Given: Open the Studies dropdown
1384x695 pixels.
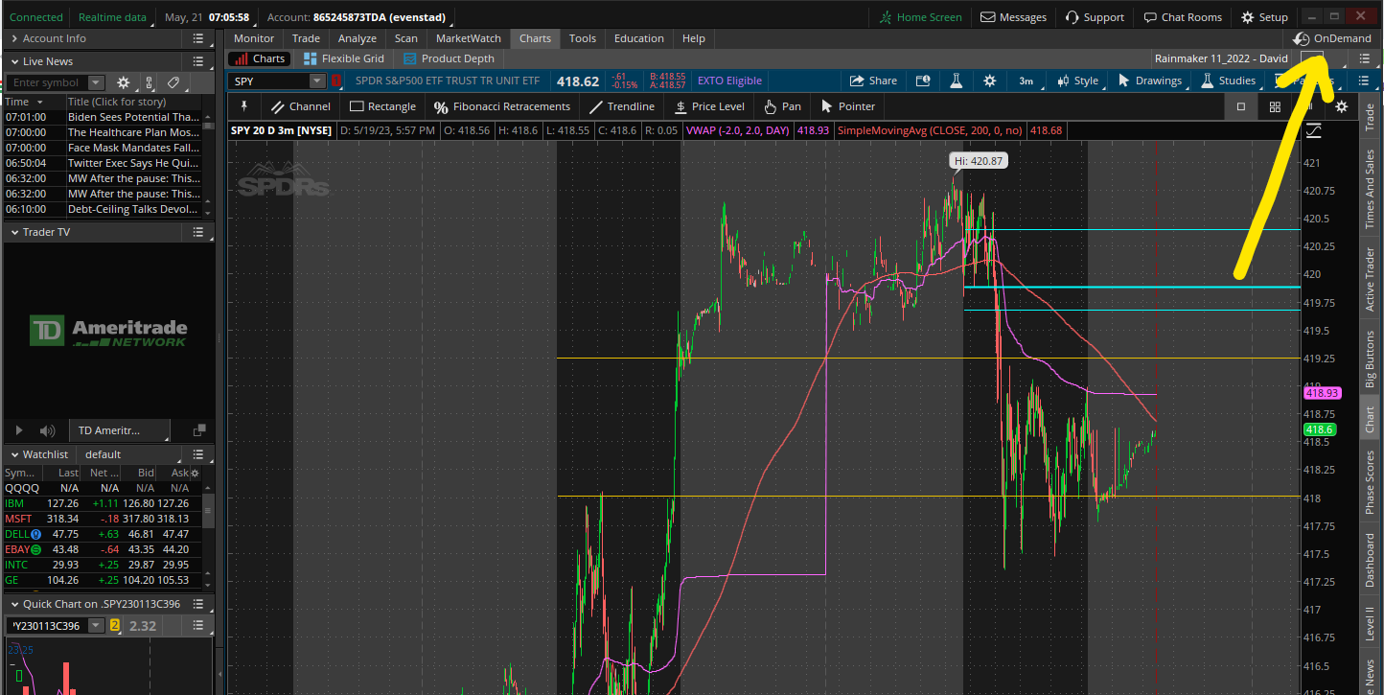Looking at the screenshot, I should (1228, 81).
